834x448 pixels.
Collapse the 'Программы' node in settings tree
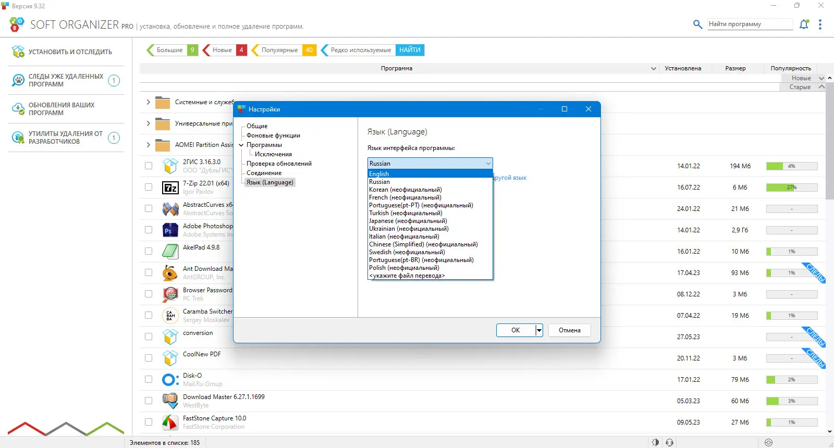(x=241, y=145)
